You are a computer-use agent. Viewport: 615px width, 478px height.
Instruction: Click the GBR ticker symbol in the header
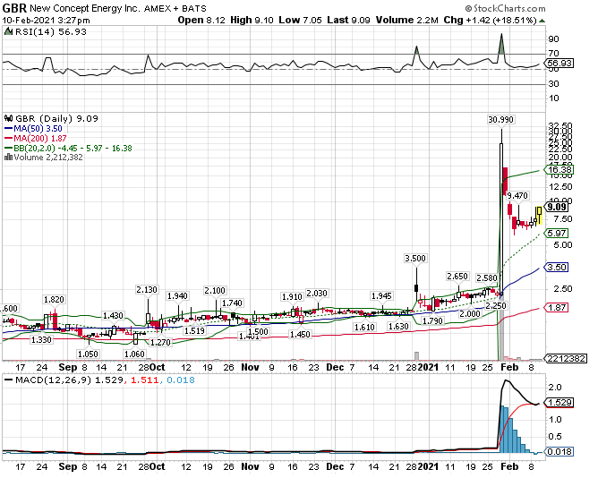point(14,8)
